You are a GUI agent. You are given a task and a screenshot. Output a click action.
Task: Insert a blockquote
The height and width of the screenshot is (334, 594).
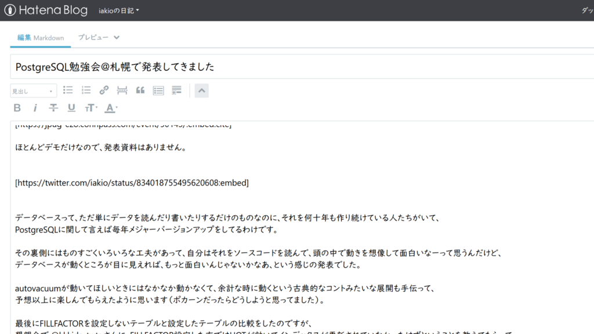[x=140, y=90]
